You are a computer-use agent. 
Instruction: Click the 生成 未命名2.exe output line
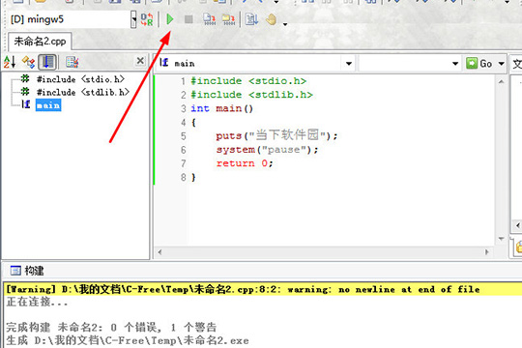(128, 340)
